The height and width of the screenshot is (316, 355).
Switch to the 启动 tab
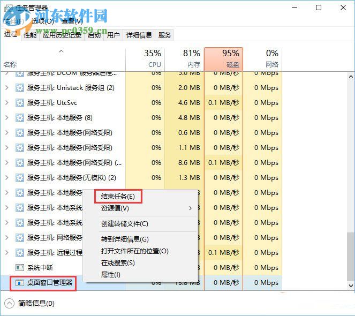click(x=94, y=35)
